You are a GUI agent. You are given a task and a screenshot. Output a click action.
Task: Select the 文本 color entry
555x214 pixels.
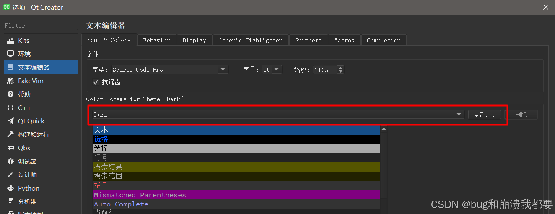pyautogui.click(x=236, y=130)
